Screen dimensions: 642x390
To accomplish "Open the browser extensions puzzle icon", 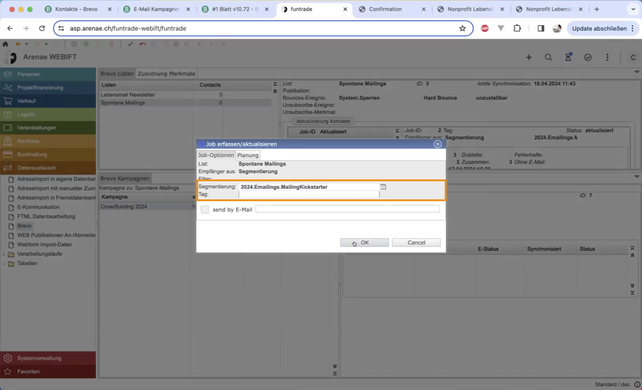I will (x=517, y=28).
